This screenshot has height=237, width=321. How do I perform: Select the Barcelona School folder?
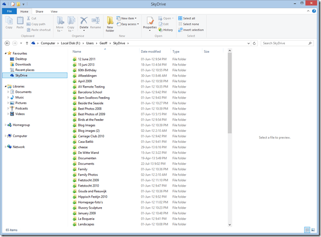point(90,92)
